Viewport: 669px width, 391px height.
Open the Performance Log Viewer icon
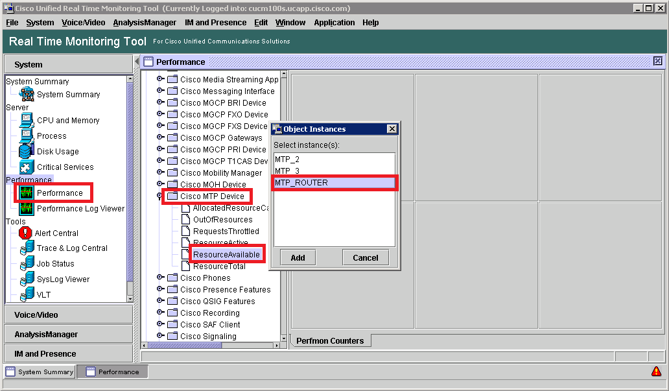pyautogui.click(x=26, y=209)
